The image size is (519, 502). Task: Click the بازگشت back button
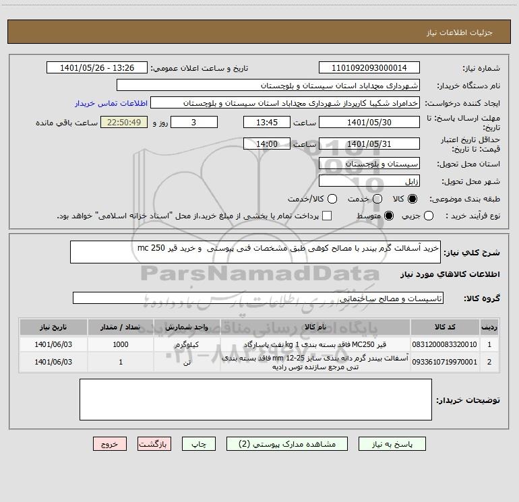point(154,444)
